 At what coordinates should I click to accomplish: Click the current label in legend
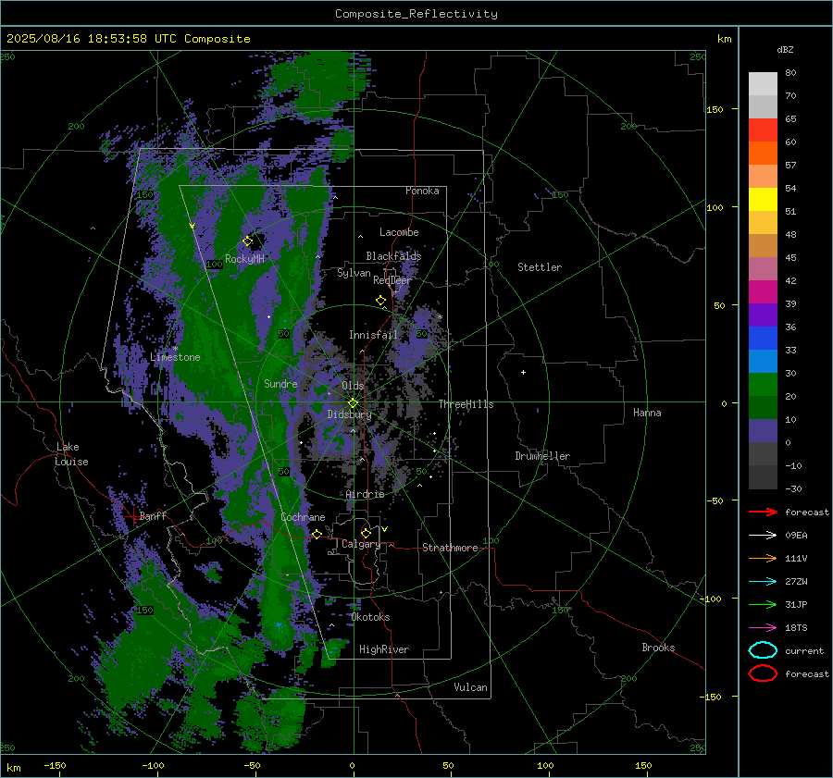click(803, 651)
